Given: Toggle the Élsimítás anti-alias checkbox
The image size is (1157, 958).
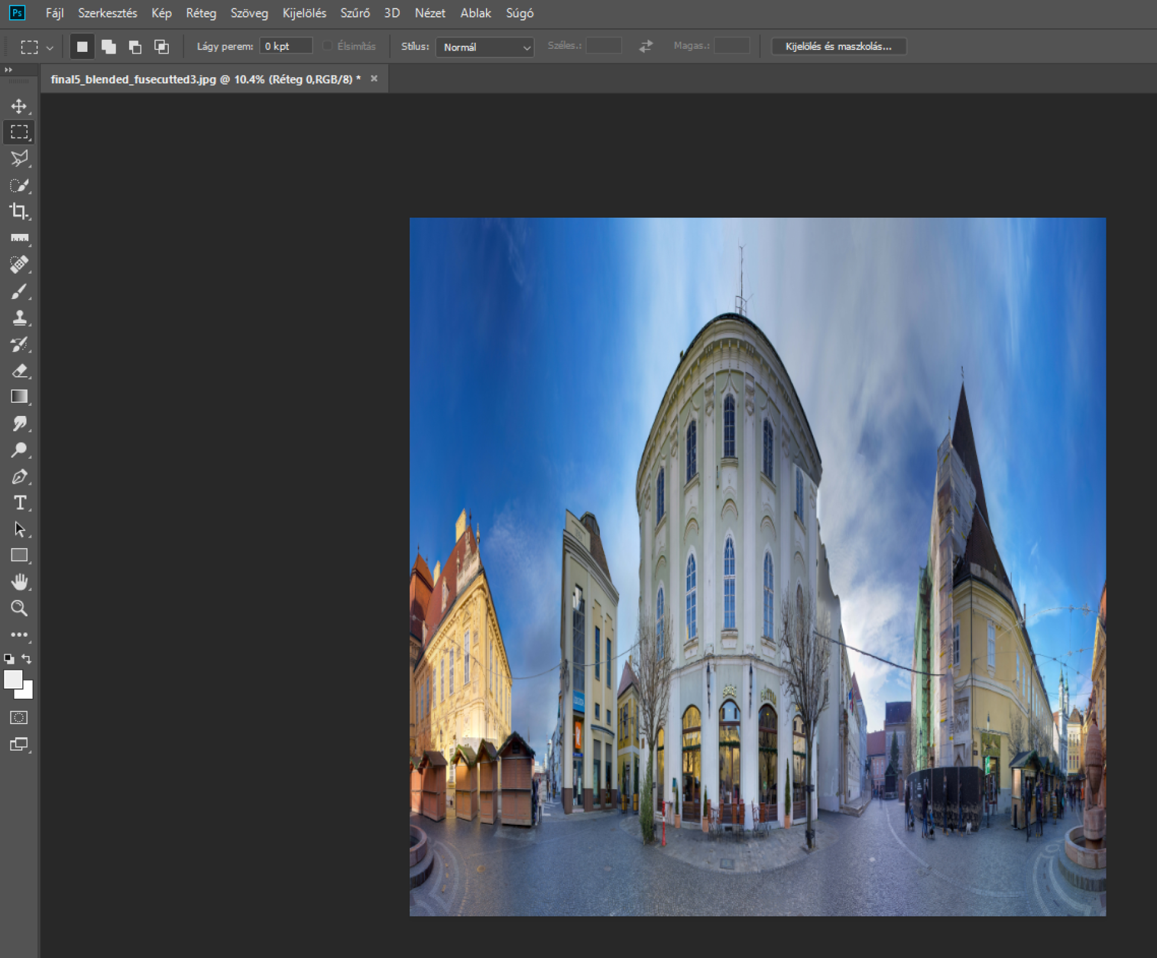Looking at the screenshot, I should [x=327, y=46].
